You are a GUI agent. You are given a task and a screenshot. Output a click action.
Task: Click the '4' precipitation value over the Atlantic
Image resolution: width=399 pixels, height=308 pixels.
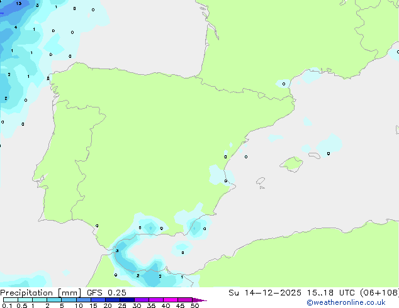click(x=16, y=27)
